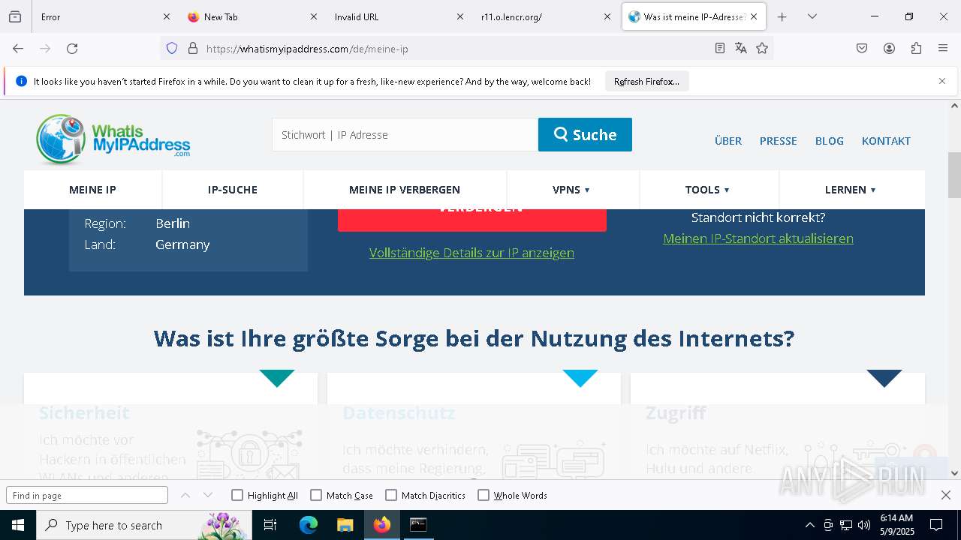Click the page vertical scrollbar thumb
The width and height of the screenshot is (961, 540).
click(954, 174)
